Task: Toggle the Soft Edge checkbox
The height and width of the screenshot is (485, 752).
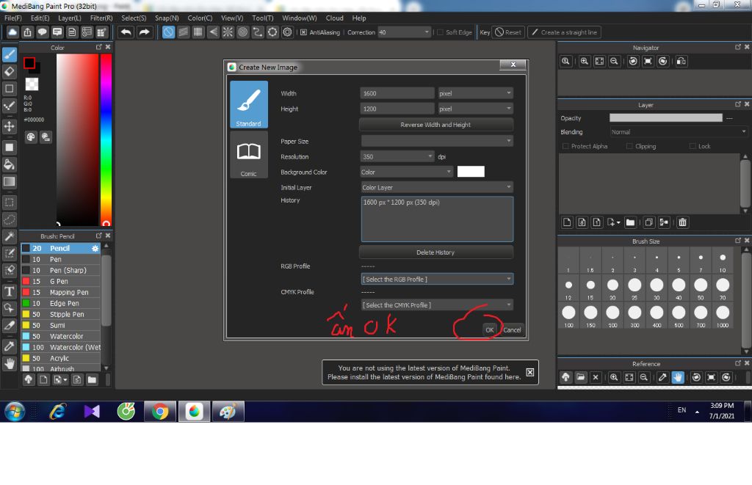Action: tap(441, 32)
